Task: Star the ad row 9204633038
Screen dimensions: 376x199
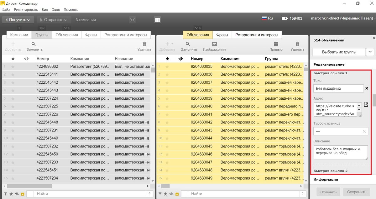Action: pos(167,90)
